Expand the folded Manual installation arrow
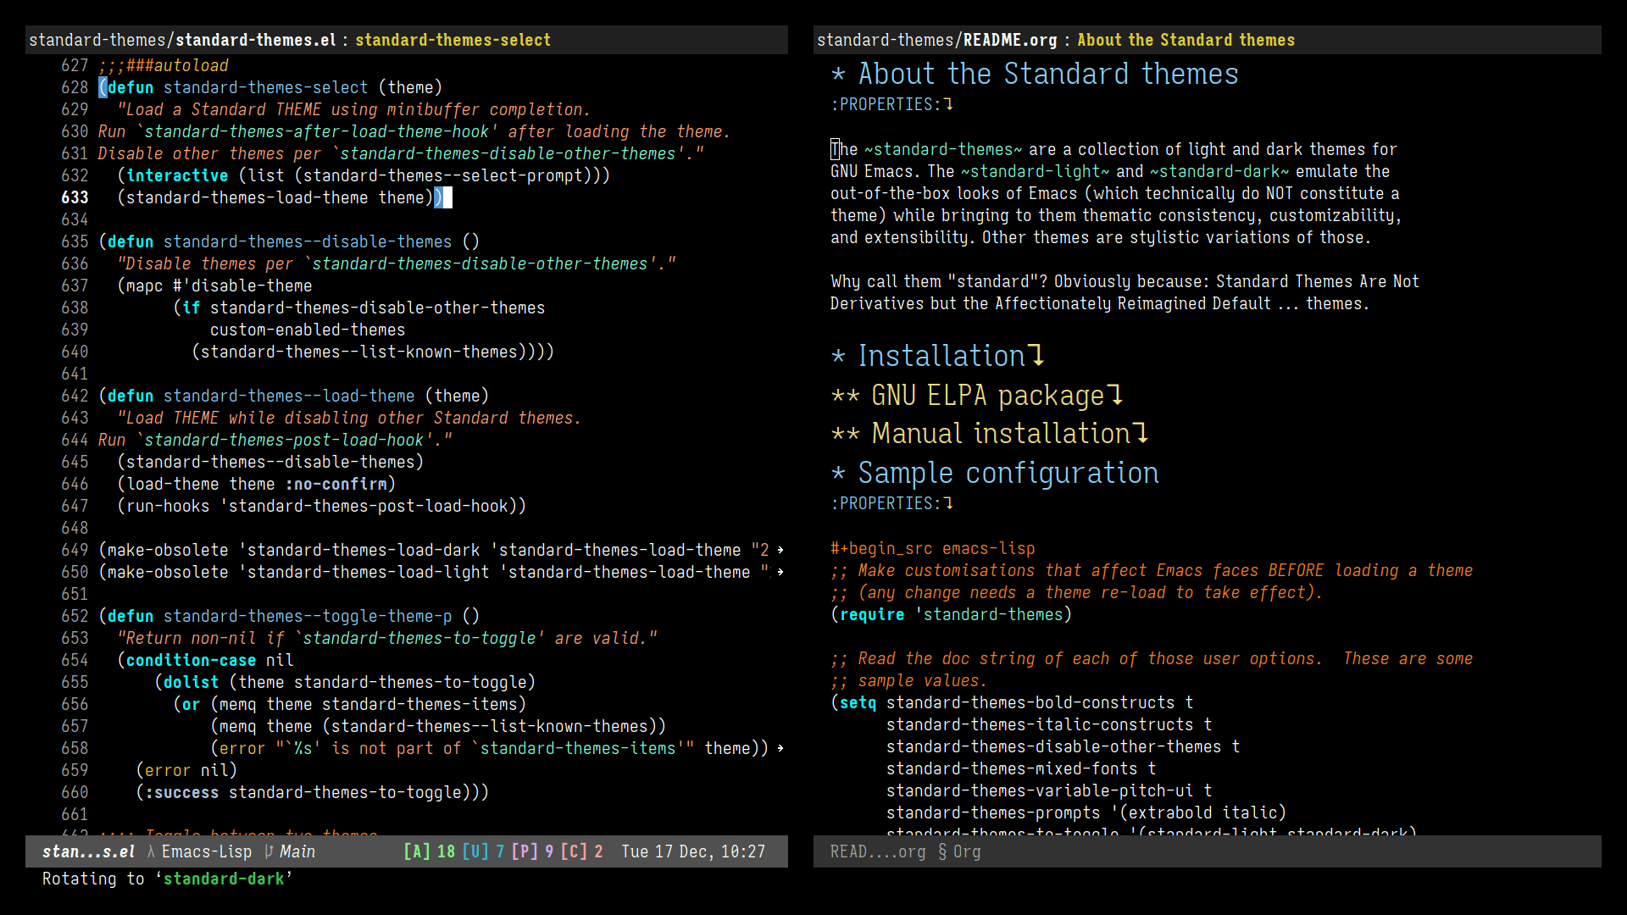The width and height of the screenshot is (1627, 915). click(1141, 433)
